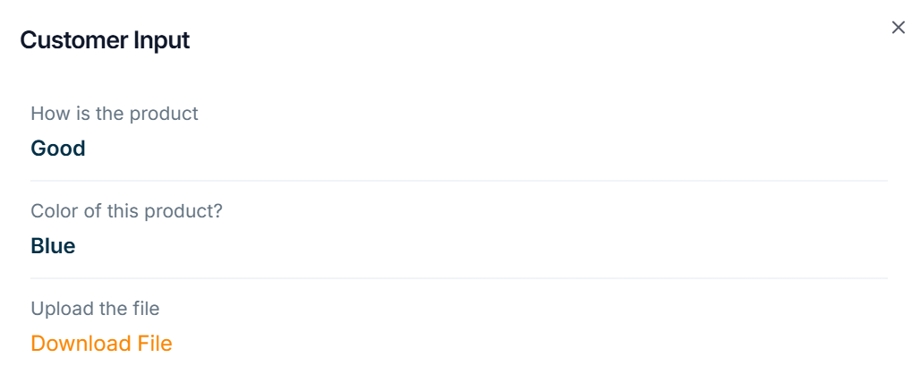Viewport: 920px width, 383px height.
Task: Select the Customer Input heading
Action: tap(105, 40)
